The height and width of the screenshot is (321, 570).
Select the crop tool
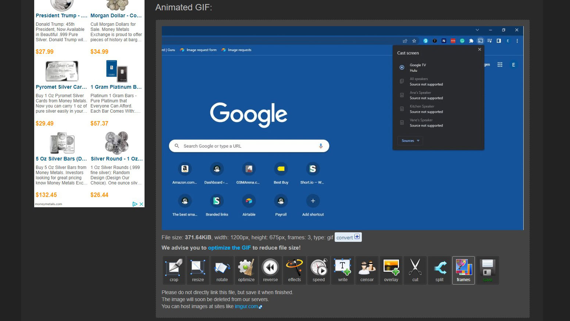(174, 270)
